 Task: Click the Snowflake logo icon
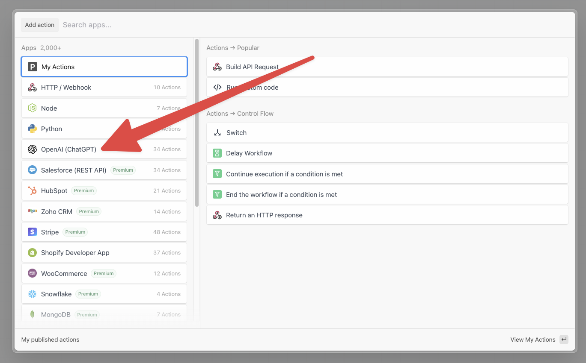[x=32, y=294]
